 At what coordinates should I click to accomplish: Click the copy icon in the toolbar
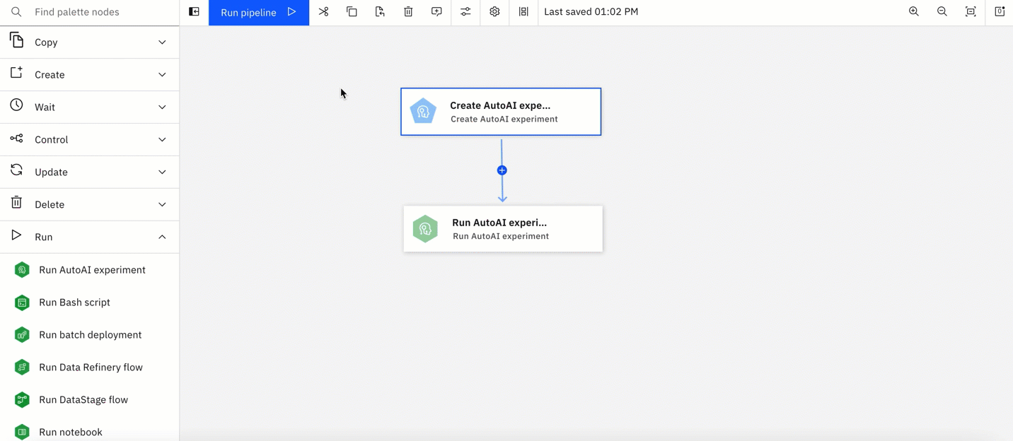click(x=352, y=12)
